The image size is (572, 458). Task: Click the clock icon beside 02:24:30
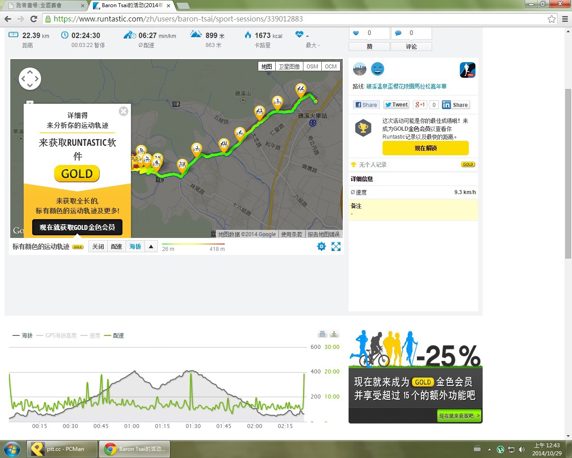[x=65, y=35]
